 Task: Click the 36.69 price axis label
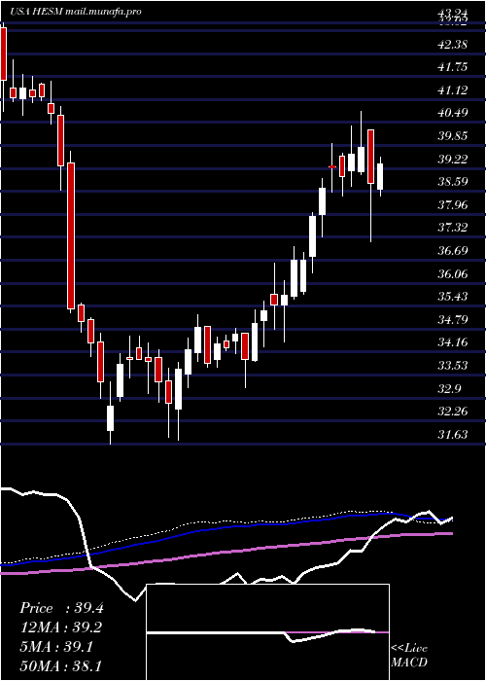(452, 251)
